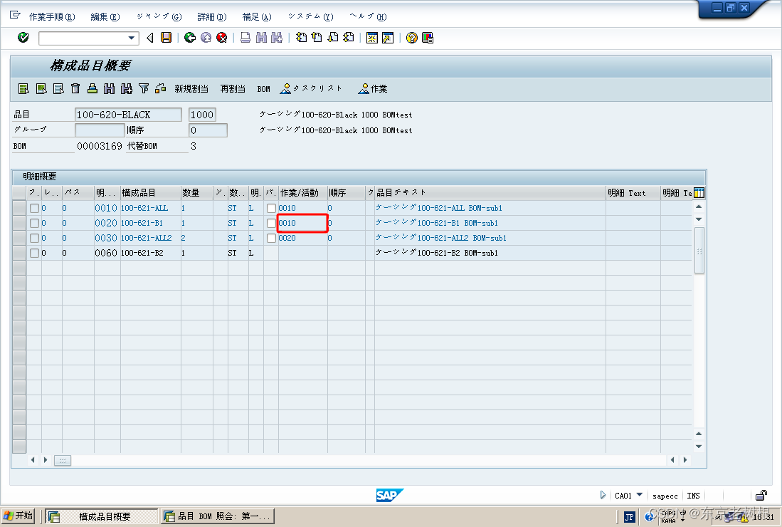Click the print icon in the item toolbar
The height and width of the screenshot is (527, 782).
tap(93, 88)
